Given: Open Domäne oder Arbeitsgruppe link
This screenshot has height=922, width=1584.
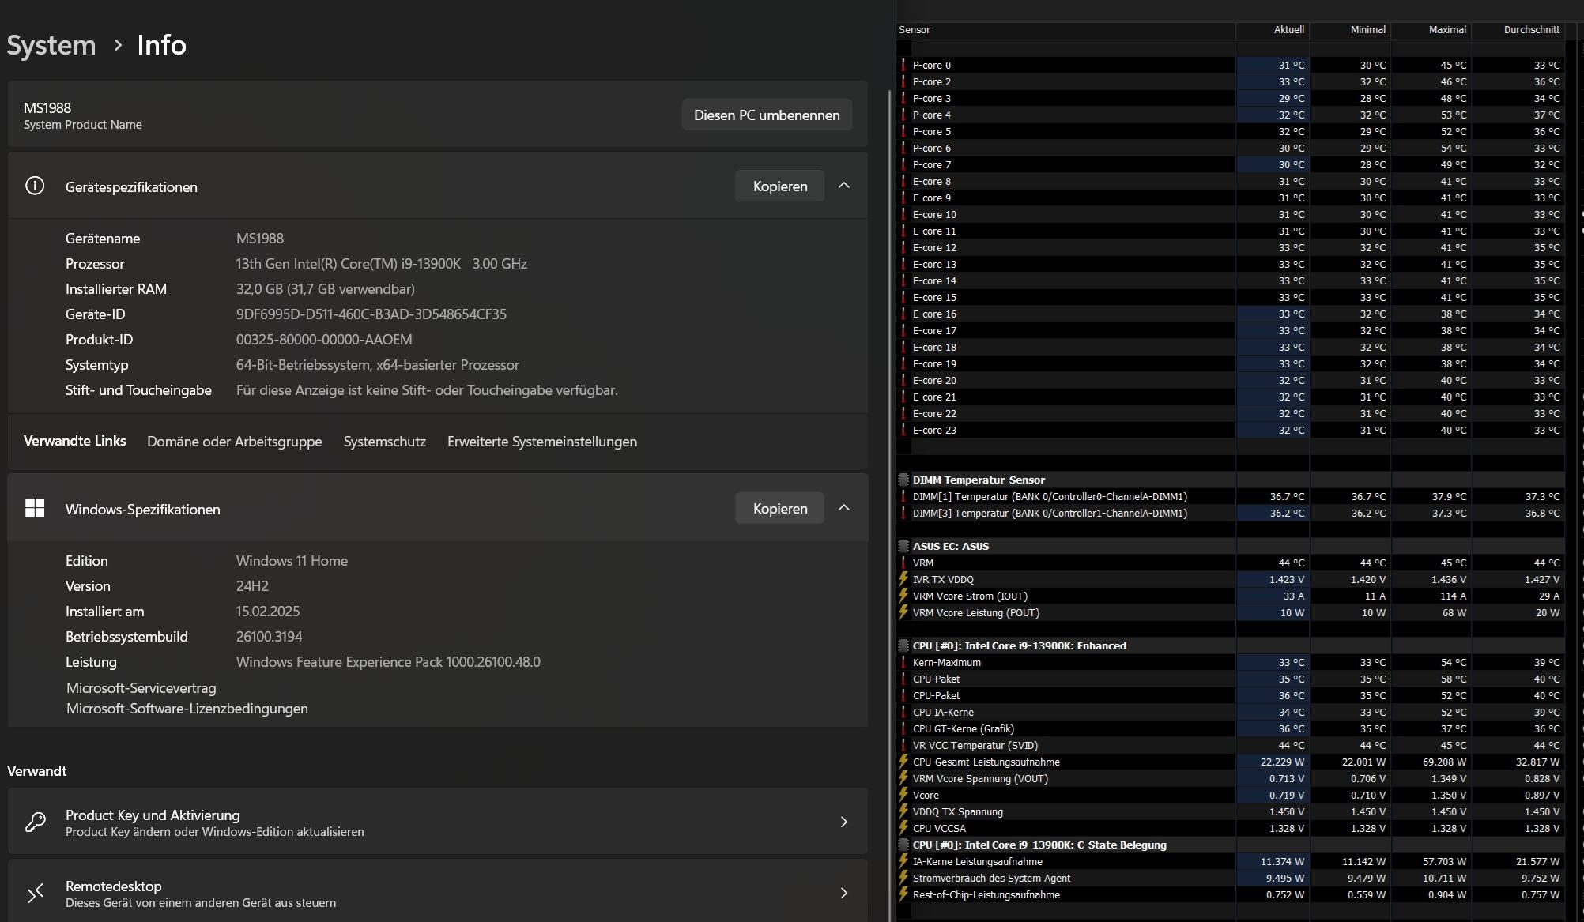Looking at the screenshot, I should (235, 442).
